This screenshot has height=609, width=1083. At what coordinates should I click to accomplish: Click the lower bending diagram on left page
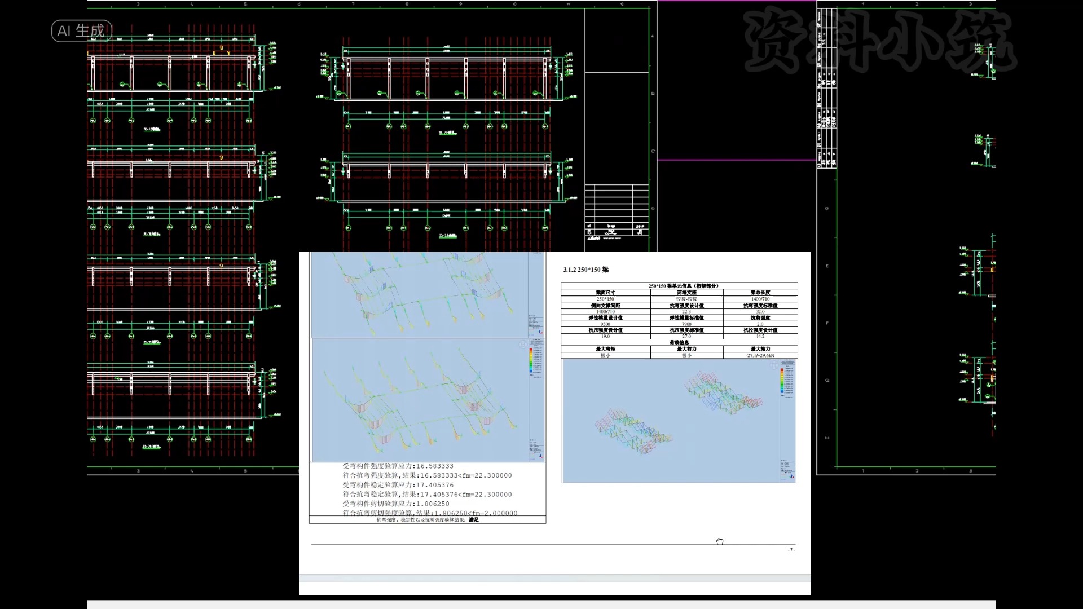428,400
